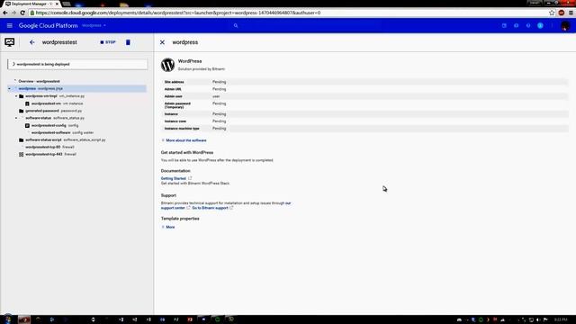Click the browser back arrow
This screenshot has height=324, width=576.
tap(4, 13)
